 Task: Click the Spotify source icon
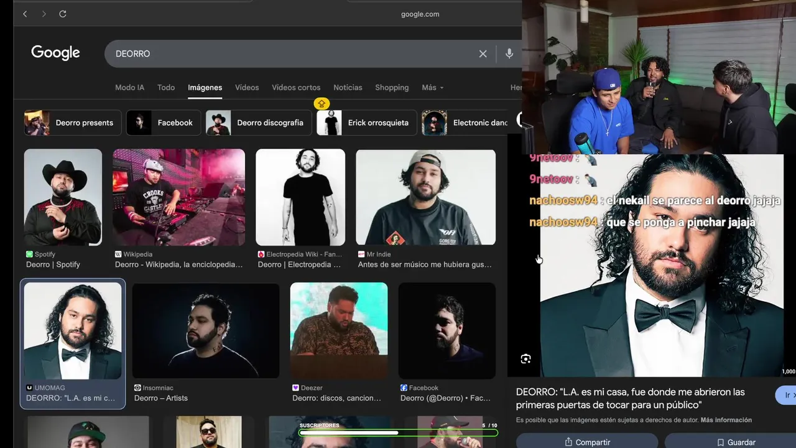click(29, 254)
